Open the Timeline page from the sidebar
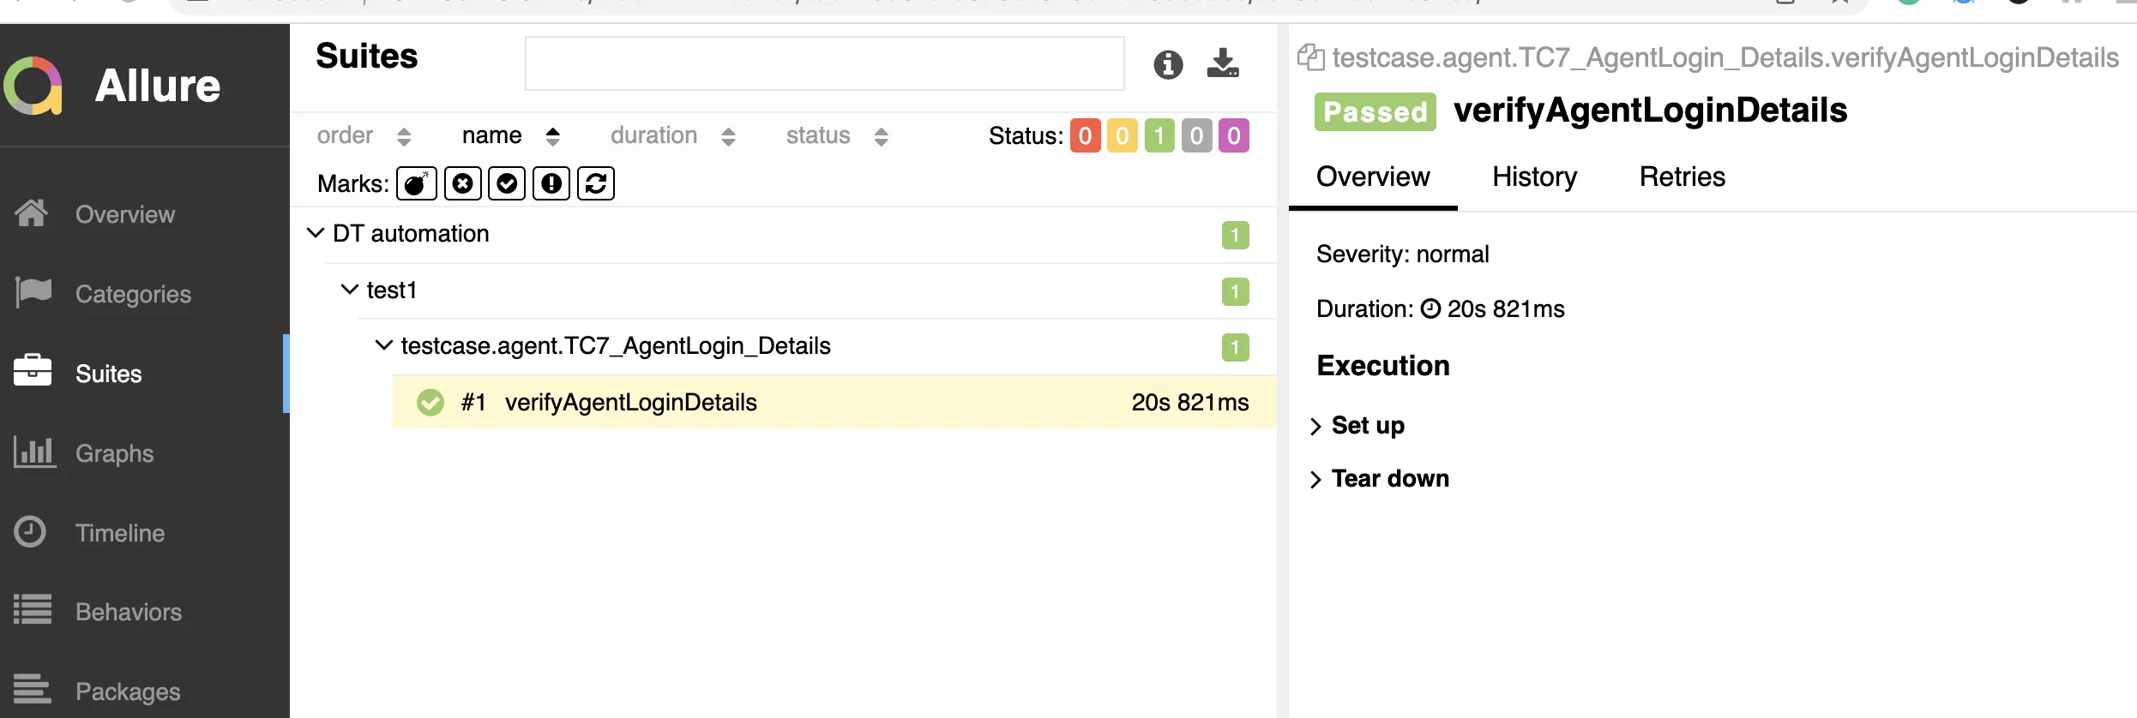Image resolution: width=2137 pixels, height=718 pixels. click(119, 533)
